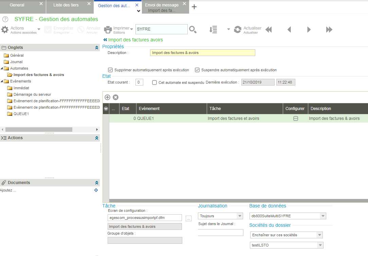Image resolution: width=368 pixels, height=256 pixels.
Task: Click the Actualiser refresh icon
Action: click(238, 30)
